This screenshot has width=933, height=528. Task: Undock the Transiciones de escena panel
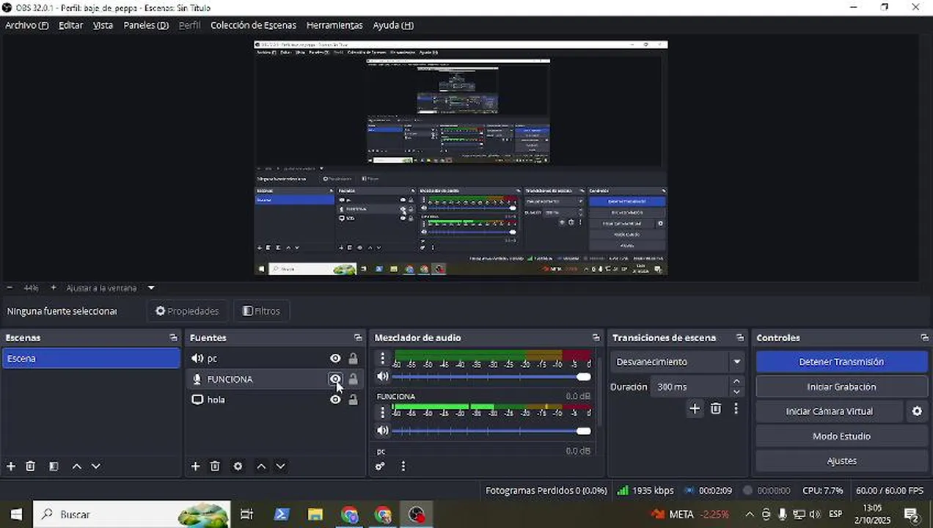click(x=740, y=338)
